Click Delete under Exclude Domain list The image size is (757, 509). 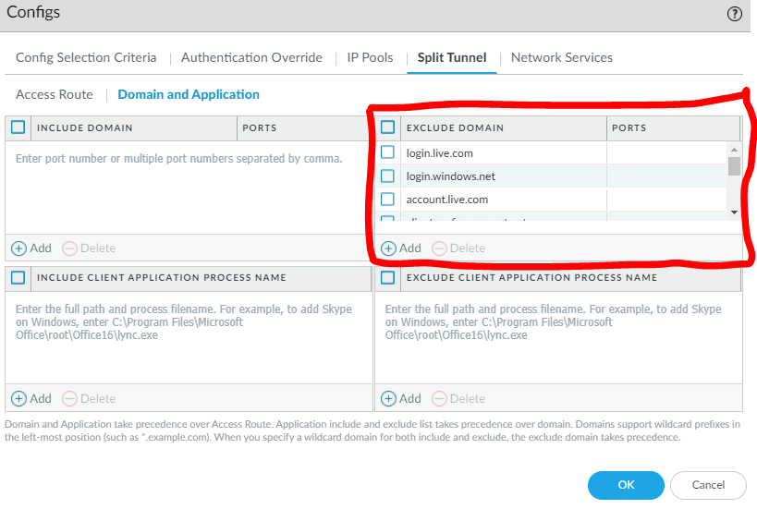[458, 248]
